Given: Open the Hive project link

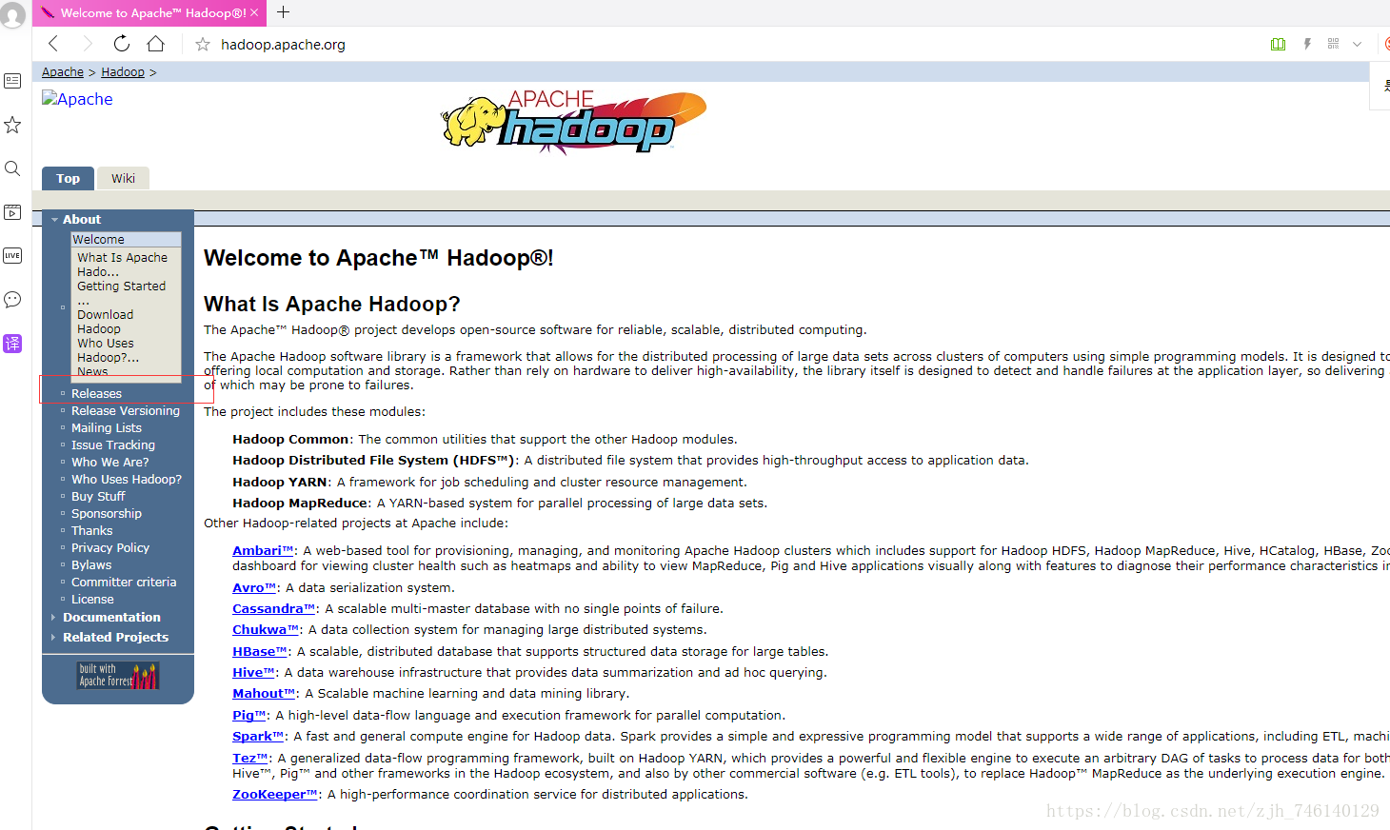Looking at the screenshot, I should point(254,672).
